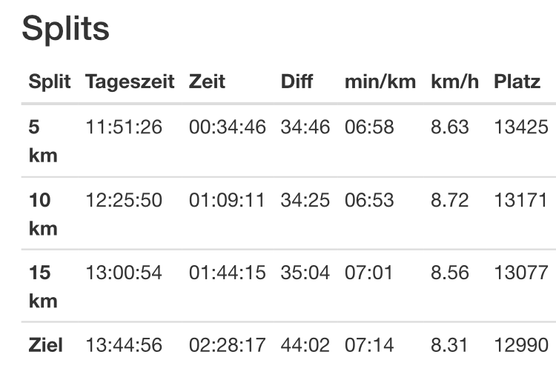
Task: Click the min/km column header
Action: pyautogui.click(x=380, y=82)
